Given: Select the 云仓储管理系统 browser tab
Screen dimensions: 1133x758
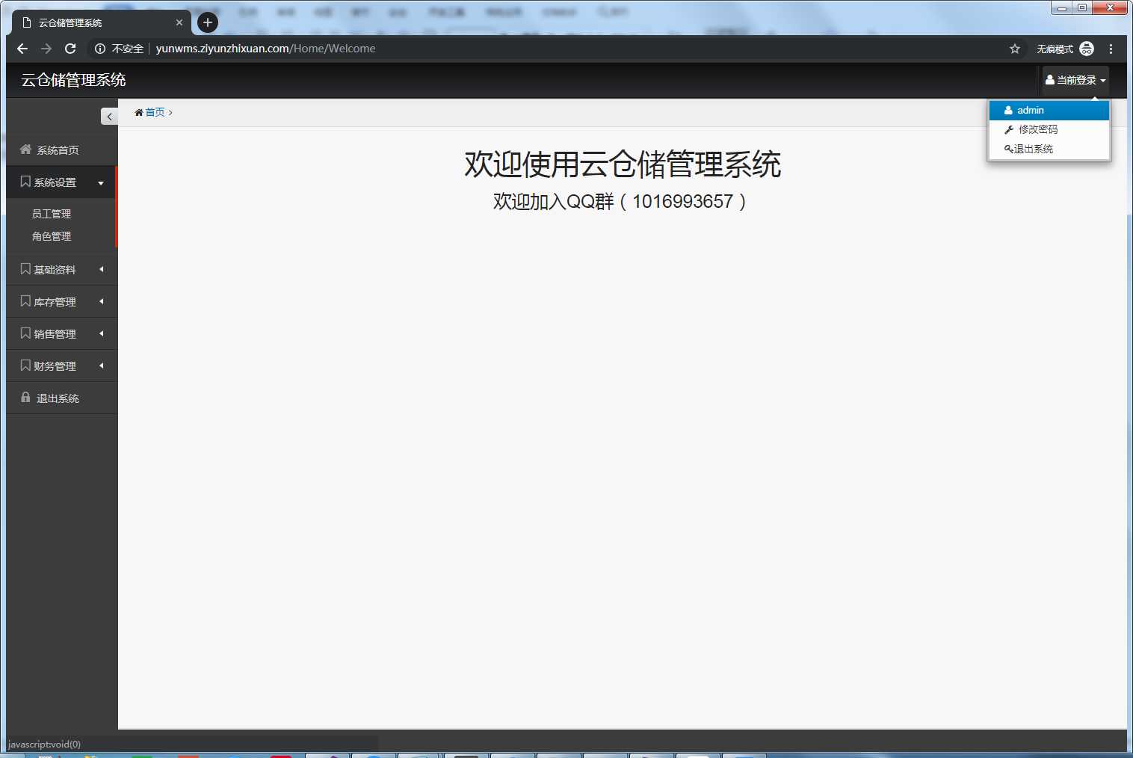Looking at the screenshot, I should (102, 22).
